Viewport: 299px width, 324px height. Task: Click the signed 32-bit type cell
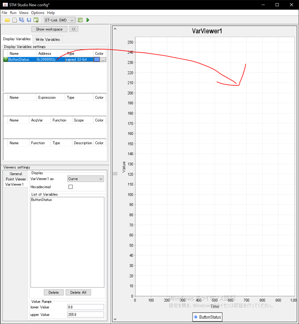79,59
